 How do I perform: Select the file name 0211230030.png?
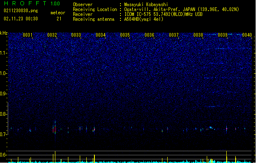[21, 11]
